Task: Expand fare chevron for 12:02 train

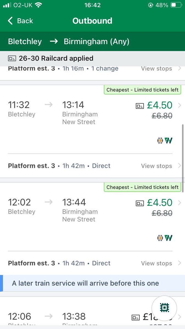Action: pos(180,203)
